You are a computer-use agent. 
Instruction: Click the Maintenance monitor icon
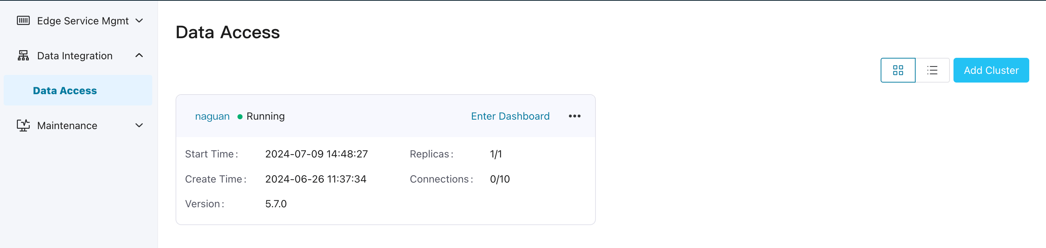pyautogui.click(x=23, y=125)
